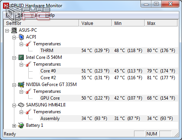This screenshot has height=140, width=182.
Task: Click Assembly min 31 °C (87 °F)
Action: tap(127, 118)
